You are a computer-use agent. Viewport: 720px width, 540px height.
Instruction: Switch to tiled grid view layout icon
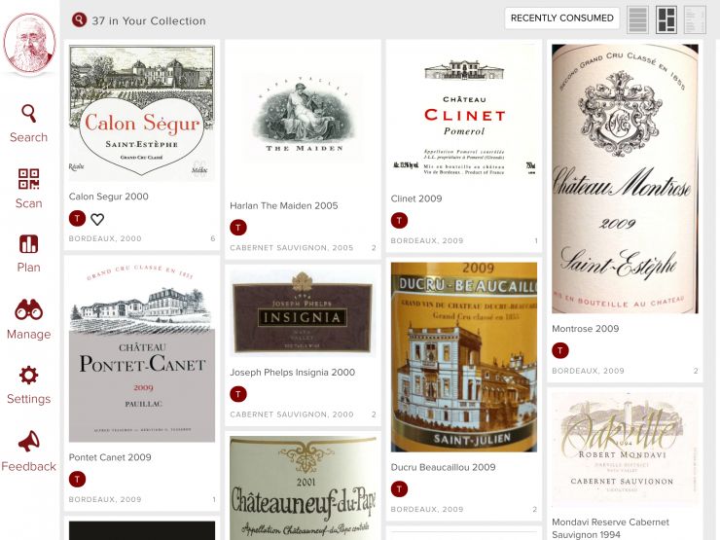(x=666, y=19)
